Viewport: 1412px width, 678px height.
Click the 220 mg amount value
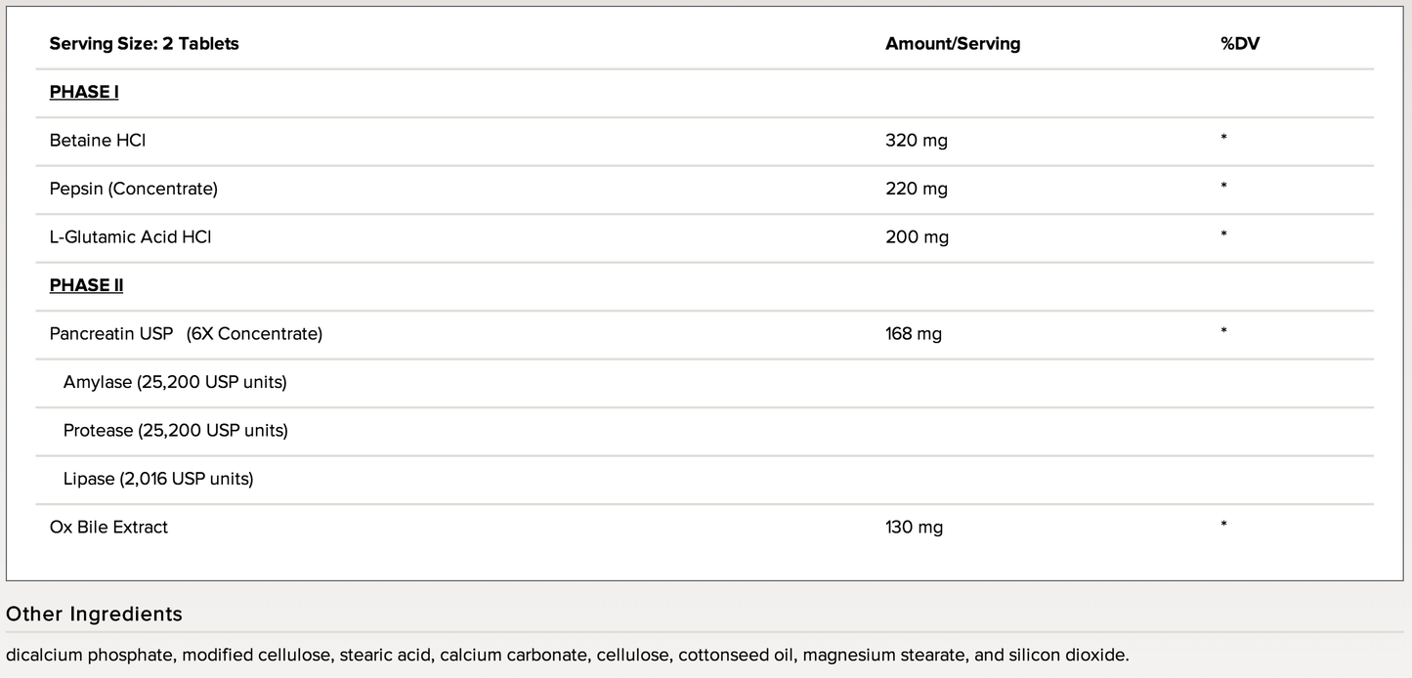click(916, 189)
